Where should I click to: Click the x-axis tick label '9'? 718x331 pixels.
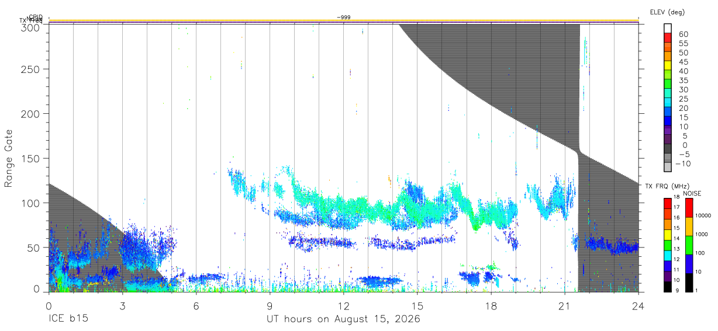(270, 306)
